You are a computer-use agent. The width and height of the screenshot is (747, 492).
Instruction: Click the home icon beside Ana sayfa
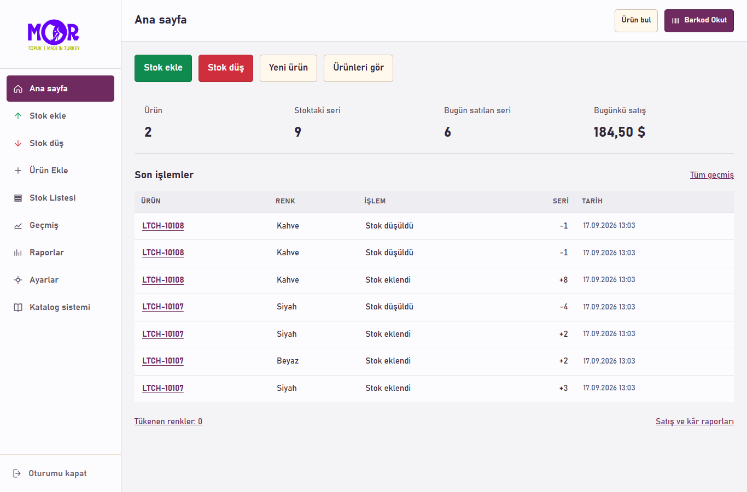pos(18,89)
